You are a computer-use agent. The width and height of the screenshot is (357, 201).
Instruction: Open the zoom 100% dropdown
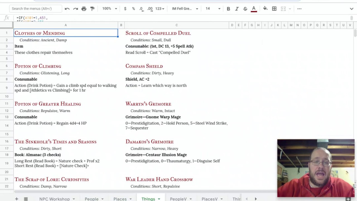tap(110, 9)
